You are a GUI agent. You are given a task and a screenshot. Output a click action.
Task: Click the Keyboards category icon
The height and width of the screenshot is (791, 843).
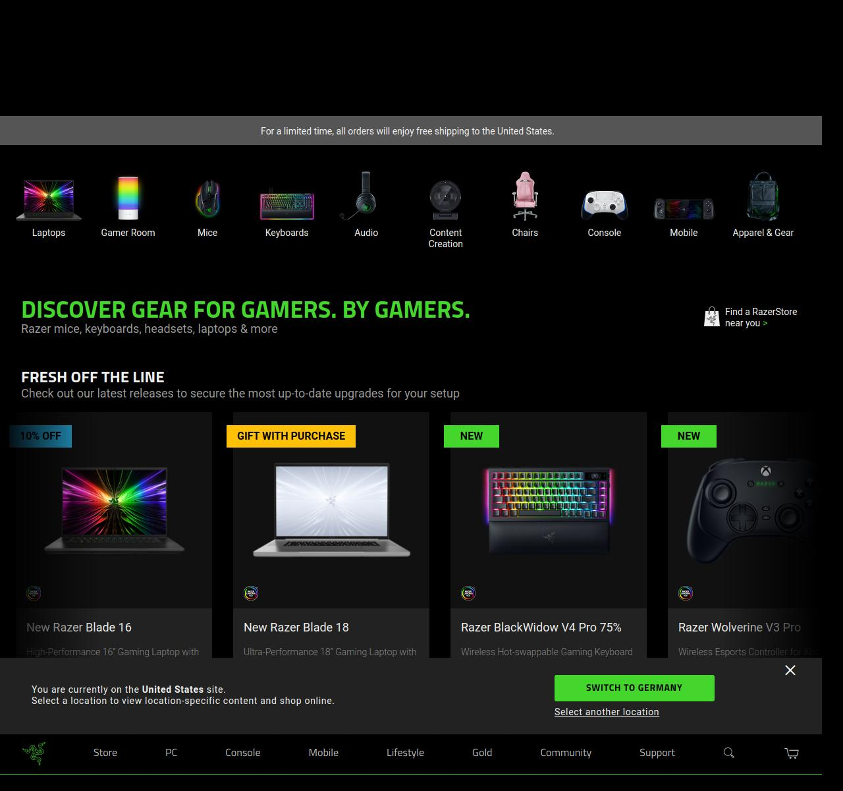coord(286,204)
